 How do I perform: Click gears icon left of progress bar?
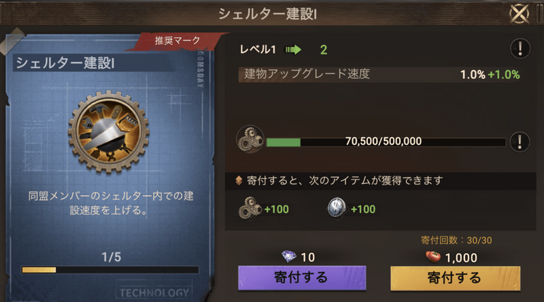tap(250, 139)
